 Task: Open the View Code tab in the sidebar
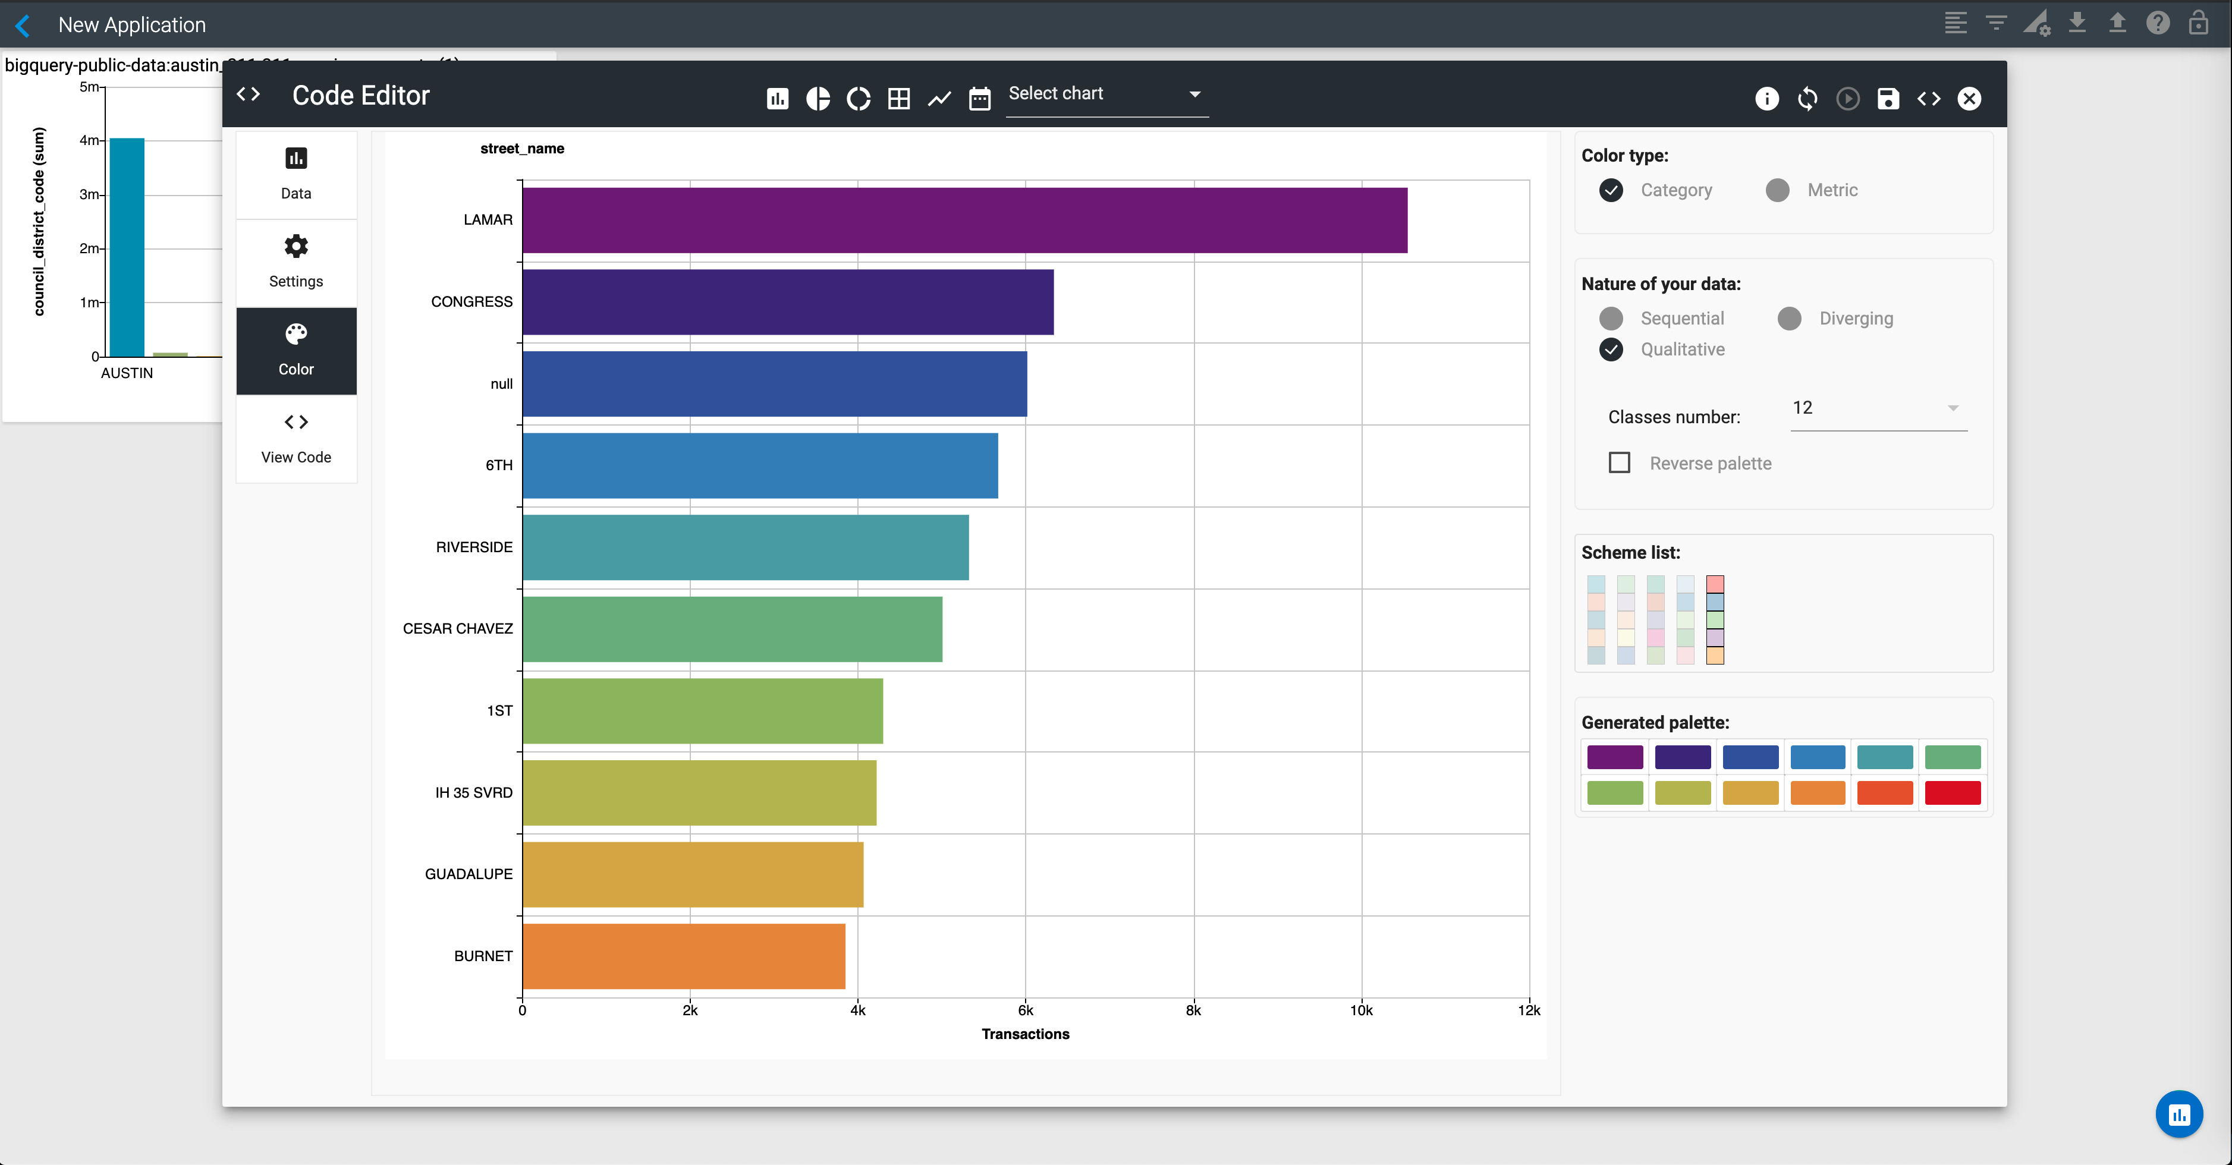coord(296,438)
